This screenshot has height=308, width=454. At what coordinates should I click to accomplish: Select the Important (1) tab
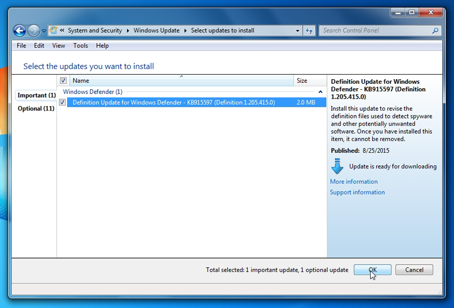click(36, 95)
